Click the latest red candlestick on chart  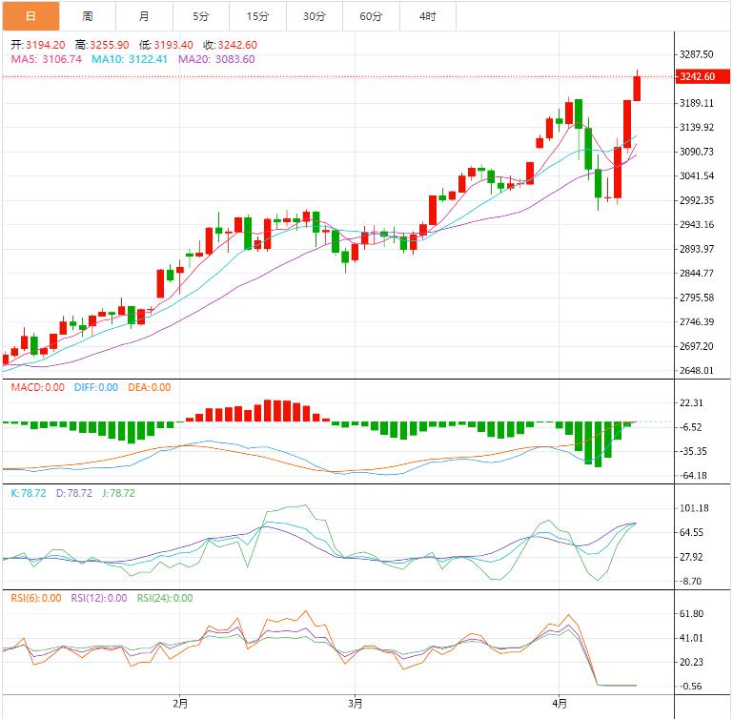click(637, 88)
